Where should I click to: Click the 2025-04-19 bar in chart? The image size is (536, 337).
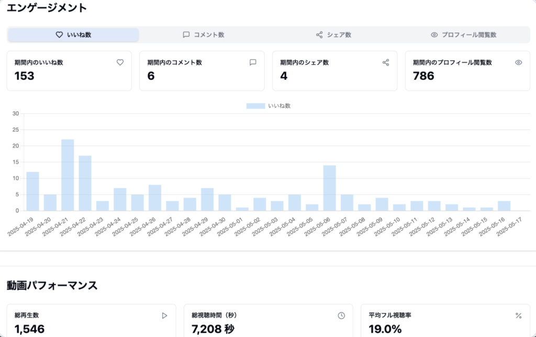(x=32, y=191)
